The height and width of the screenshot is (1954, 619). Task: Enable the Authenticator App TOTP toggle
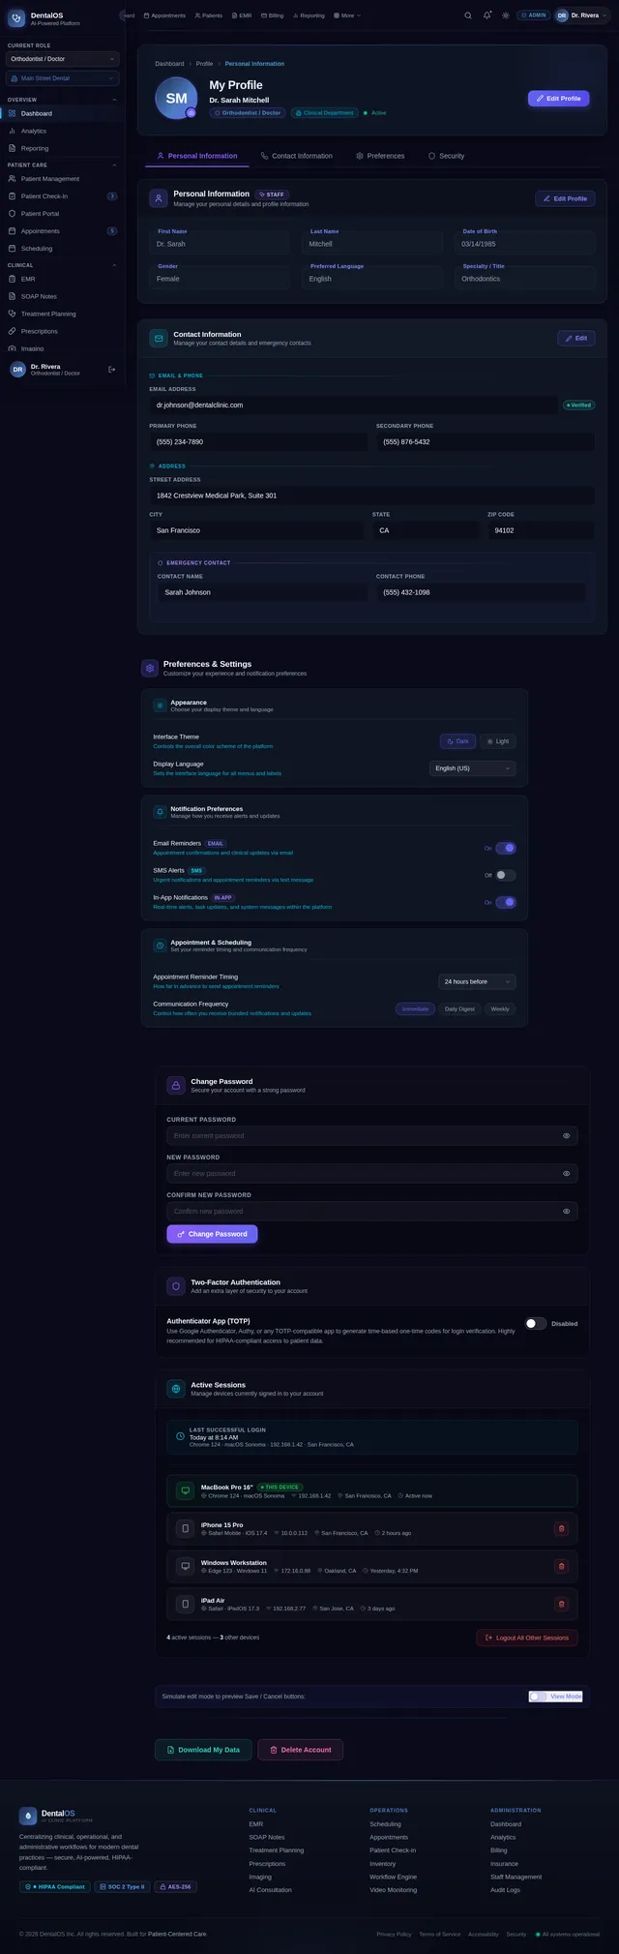click(x=536, y=1323)
